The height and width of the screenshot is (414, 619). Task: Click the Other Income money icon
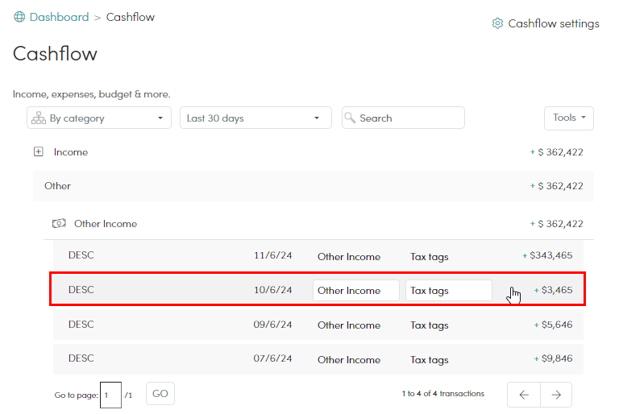pos(59,223)
